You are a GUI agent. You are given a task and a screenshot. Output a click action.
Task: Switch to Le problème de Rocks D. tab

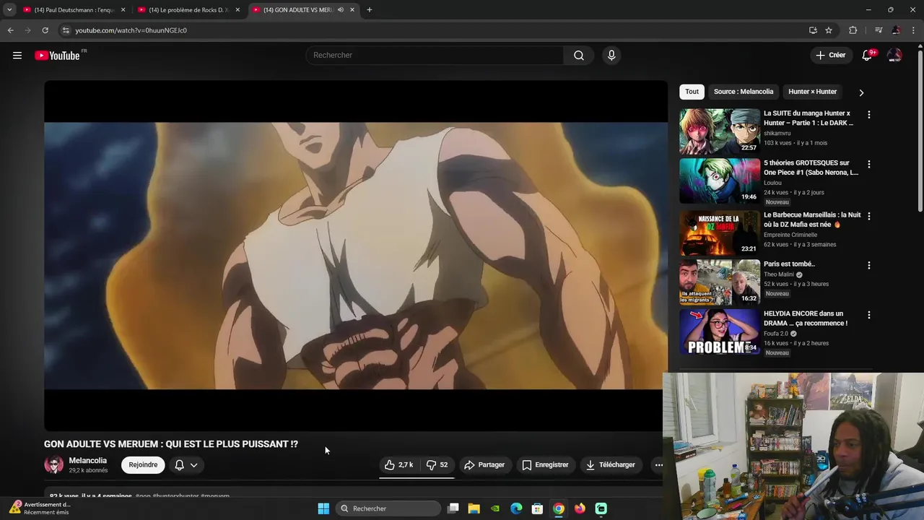188,10
